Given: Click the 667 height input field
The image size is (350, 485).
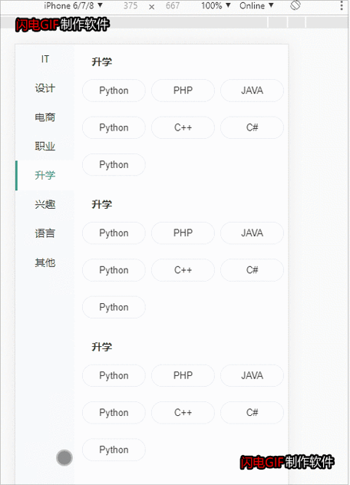Looking at the screenshot, I should pos(173,5).
